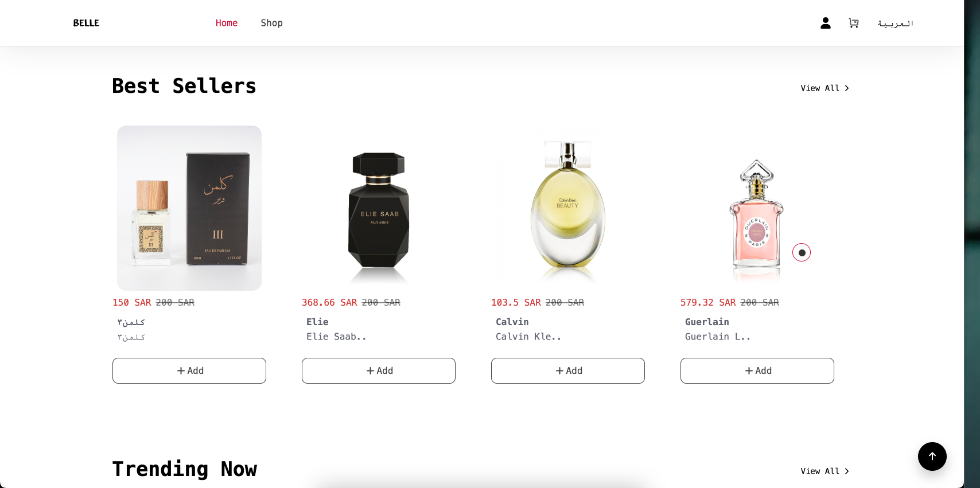Screen dimensions: 980x488
Task: Add the 150 SAR perfume to cart
Action: 189,370
